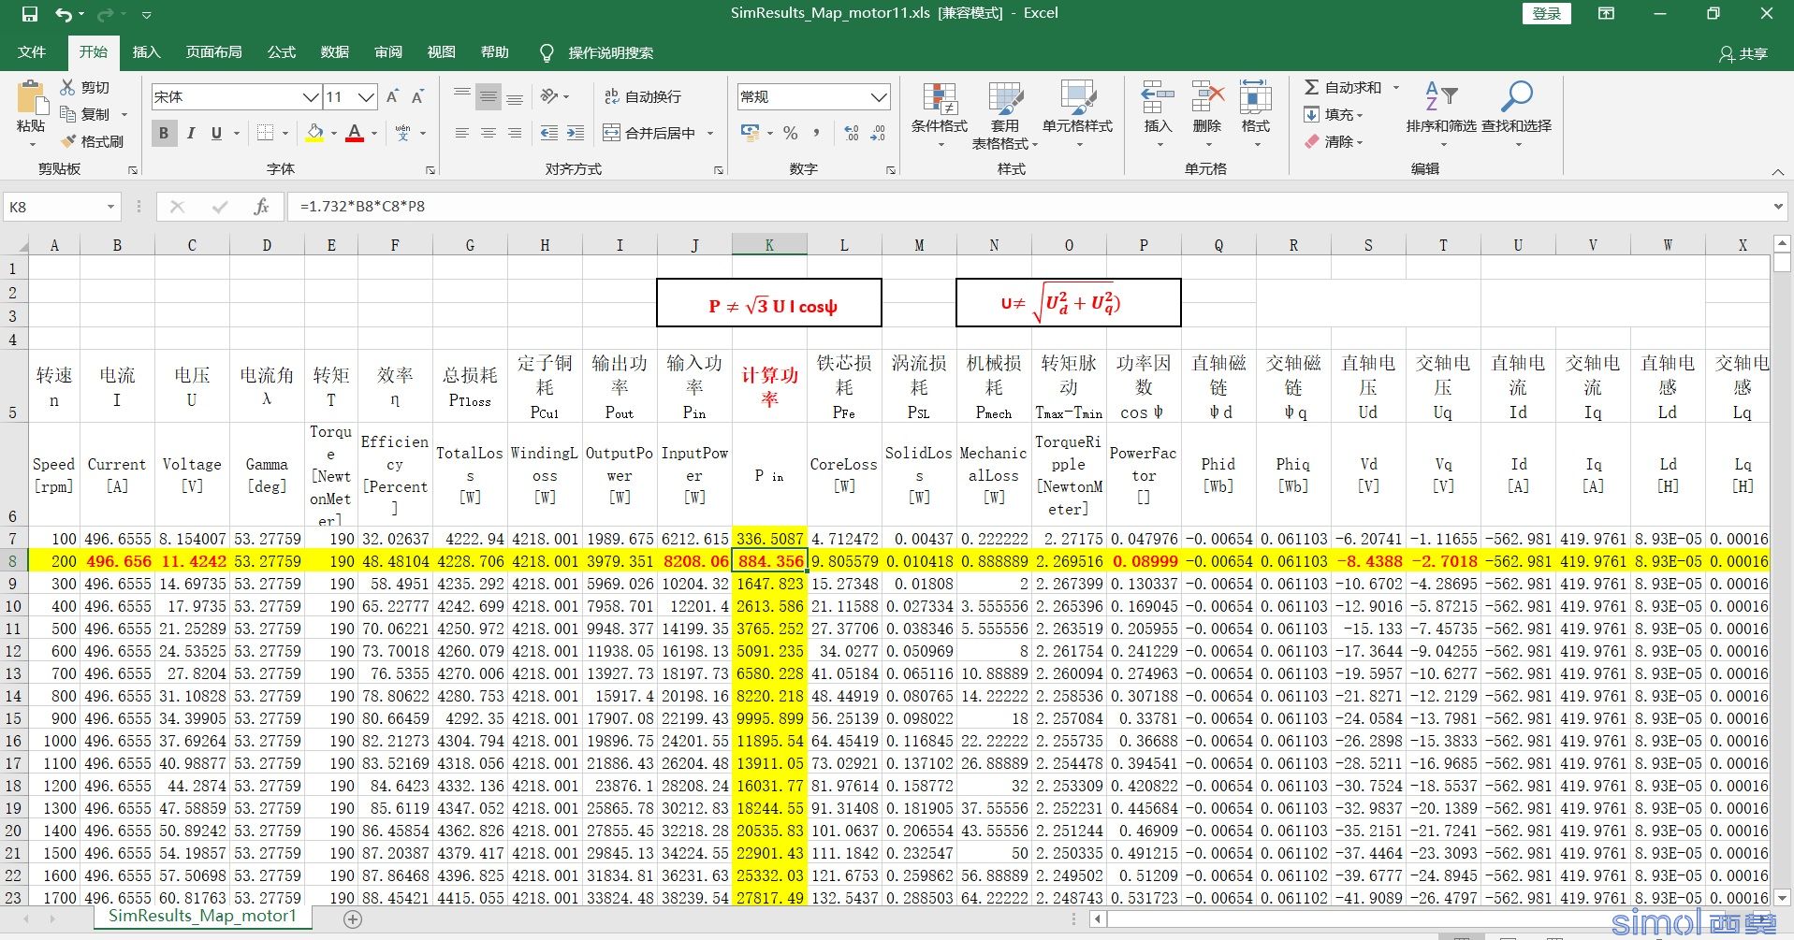
Task: Switch to Page Layout (页面布局) tab
Action: (x=213, y=52)
